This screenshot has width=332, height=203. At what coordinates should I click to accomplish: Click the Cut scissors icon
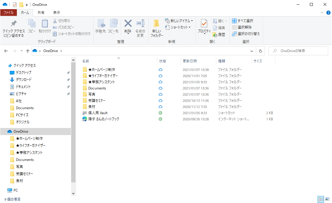coord(55,21)
